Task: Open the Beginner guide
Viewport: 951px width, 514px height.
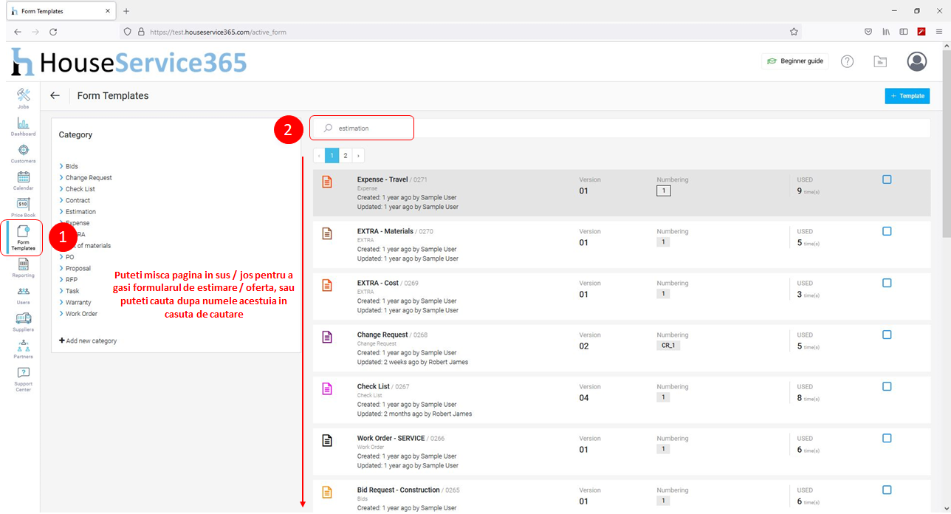Action: pyautogui.click(x=795, y=61)
